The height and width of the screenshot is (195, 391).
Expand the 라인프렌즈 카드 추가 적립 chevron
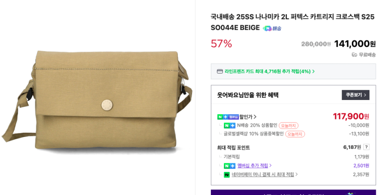coord(314,71)
